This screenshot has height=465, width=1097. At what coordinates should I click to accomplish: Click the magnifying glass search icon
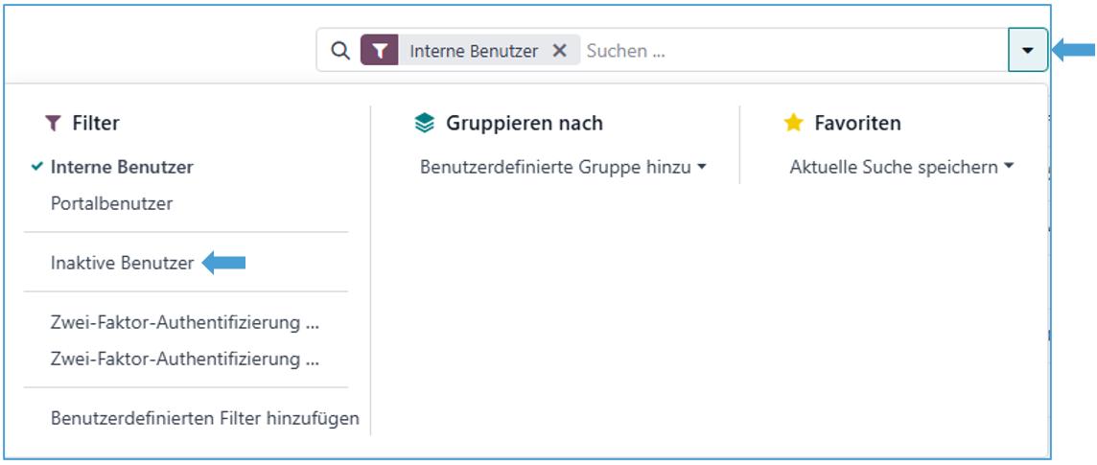pos(340,52)
